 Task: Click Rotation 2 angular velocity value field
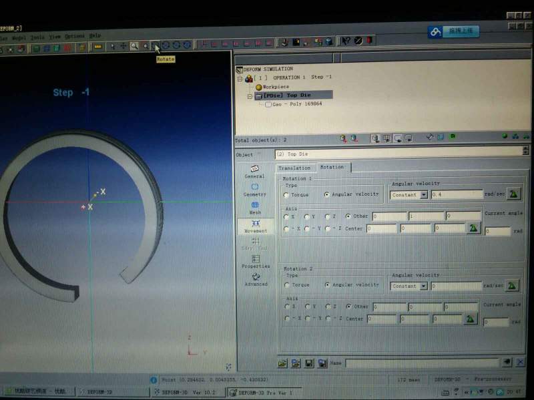456,286
